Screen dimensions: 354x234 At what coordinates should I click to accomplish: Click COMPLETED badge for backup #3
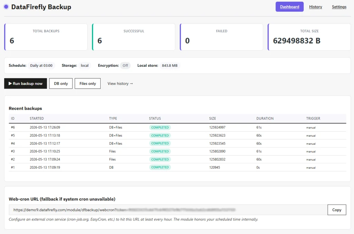click(160, 151)
